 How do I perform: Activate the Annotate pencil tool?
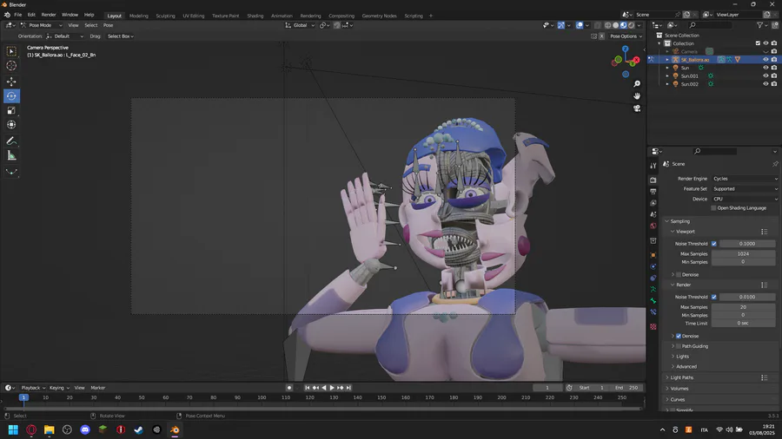click(11, 141)
